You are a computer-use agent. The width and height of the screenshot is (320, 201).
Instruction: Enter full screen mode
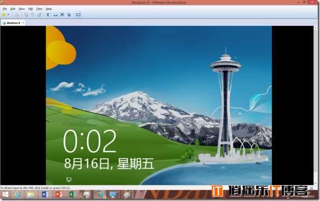tap(62, 15)
